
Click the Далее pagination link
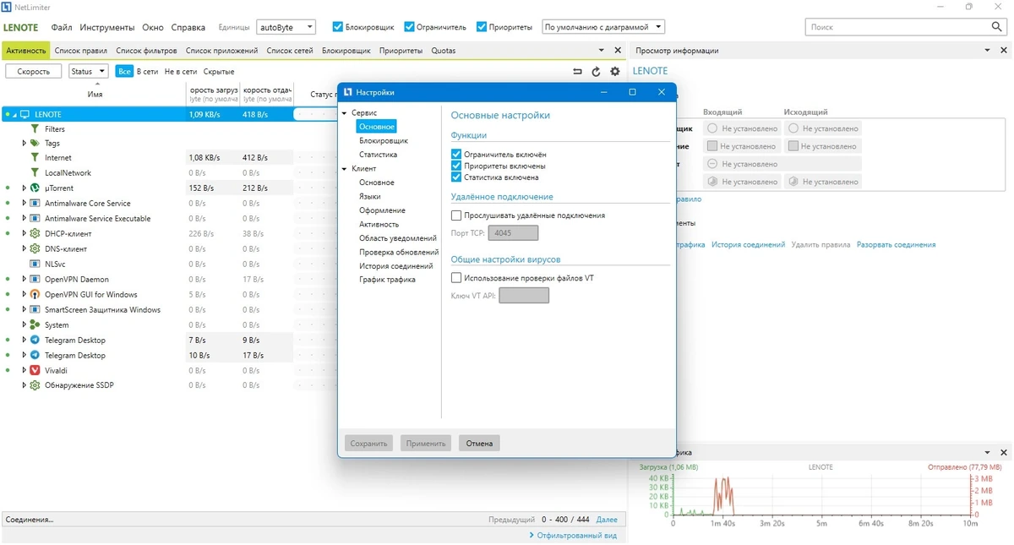607,520
